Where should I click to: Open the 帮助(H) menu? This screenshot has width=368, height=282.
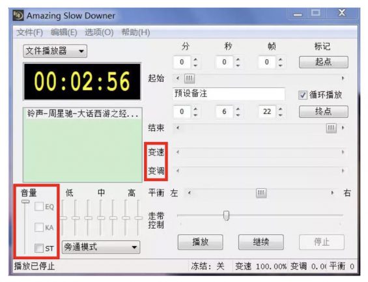[135, 32]
